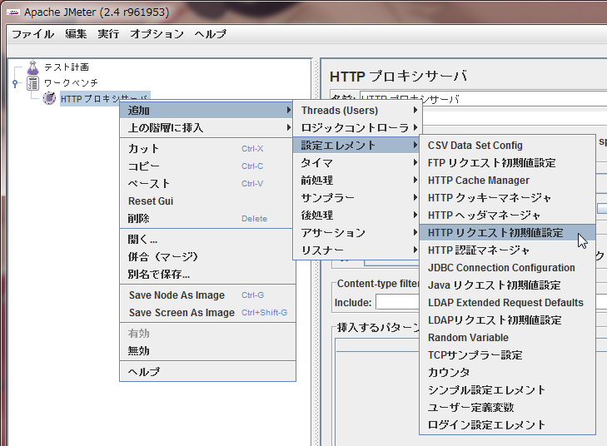Collapse the ワークベンチ tree node handle
Viewport: 607px width, 446px height.
click(15, 82)
